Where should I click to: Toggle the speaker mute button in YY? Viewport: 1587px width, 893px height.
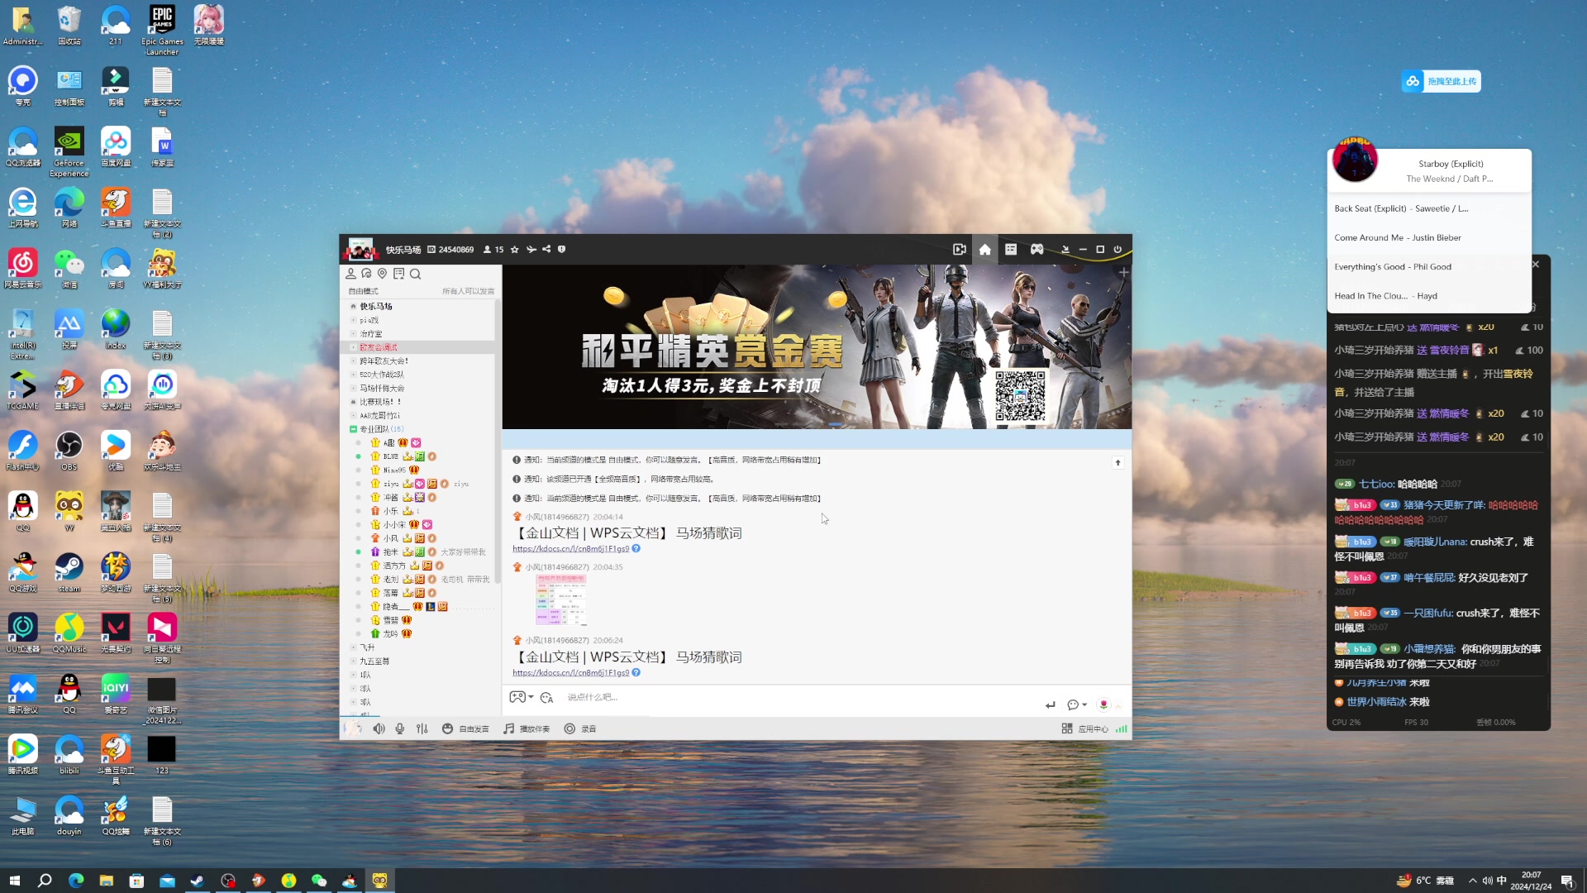coord(379,728)
